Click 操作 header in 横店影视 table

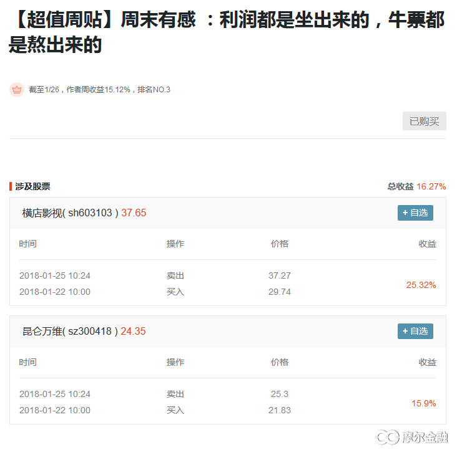[x=175, y=244]
